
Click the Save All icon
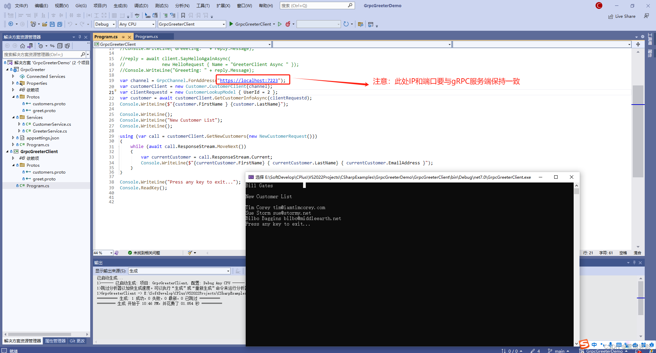coord(60,24)
